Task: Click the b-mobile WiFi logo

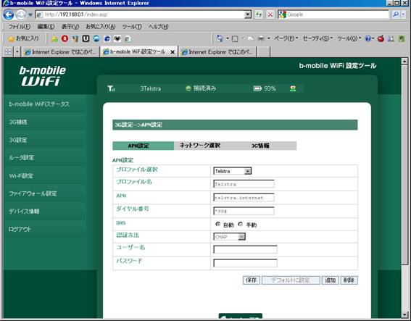Action: coord(42,76)
